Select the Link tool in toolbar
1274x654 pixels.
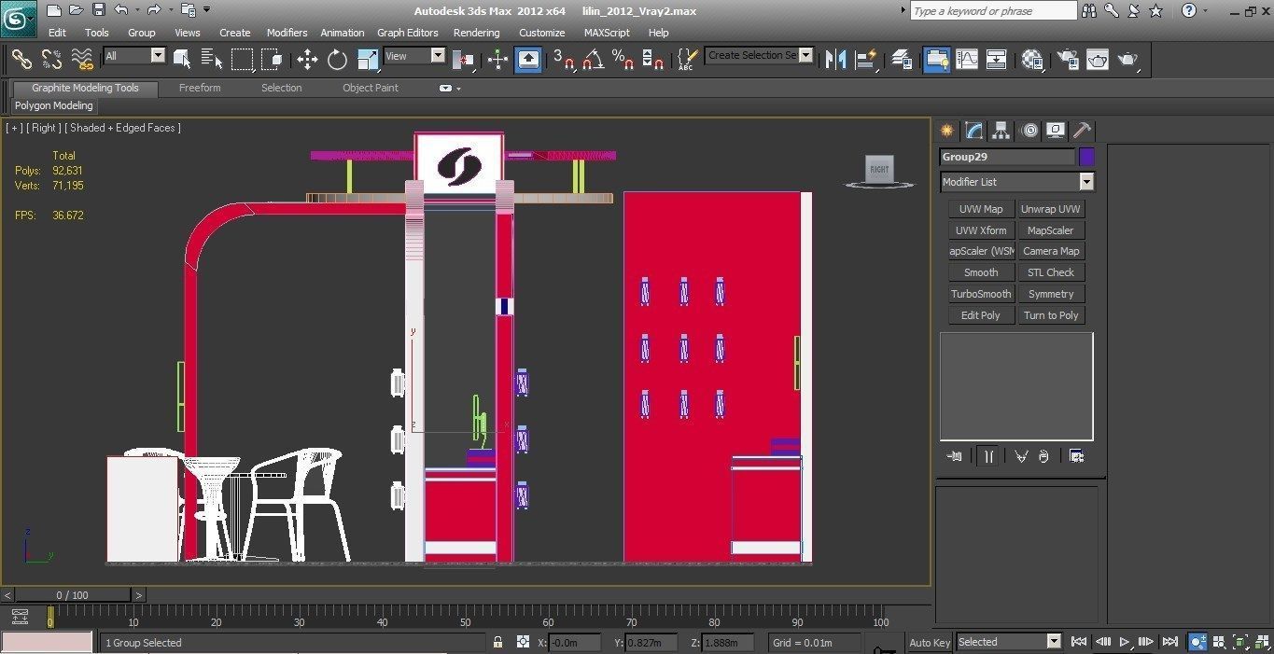[x=21, y=60]
